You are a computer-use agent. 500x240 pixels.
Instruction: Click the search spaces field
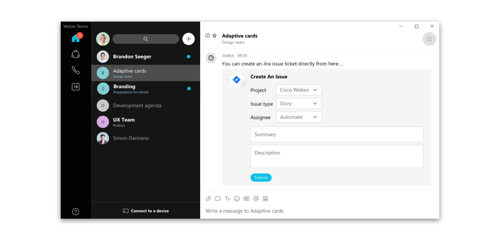146,39
